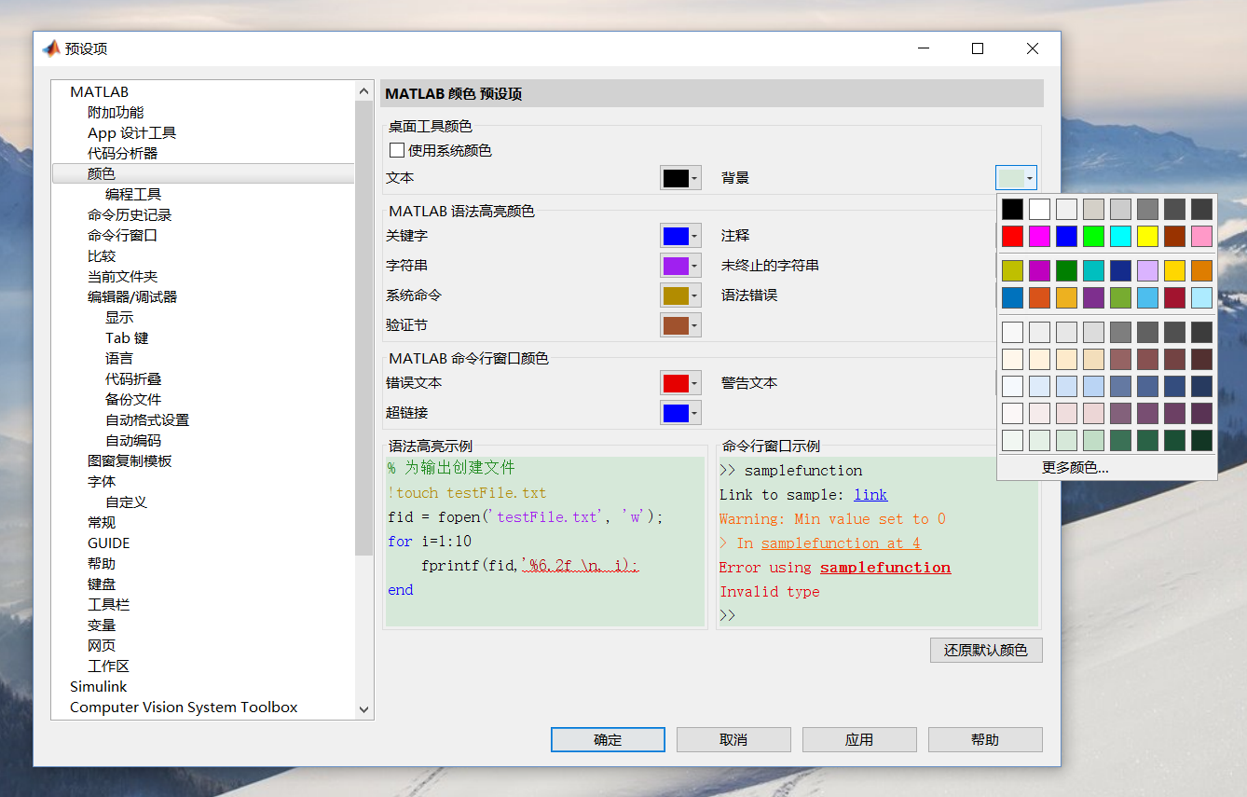Pick the pure white swatch in the palette
This screenshot has width=1247, height=797.
coord(1039,209)
